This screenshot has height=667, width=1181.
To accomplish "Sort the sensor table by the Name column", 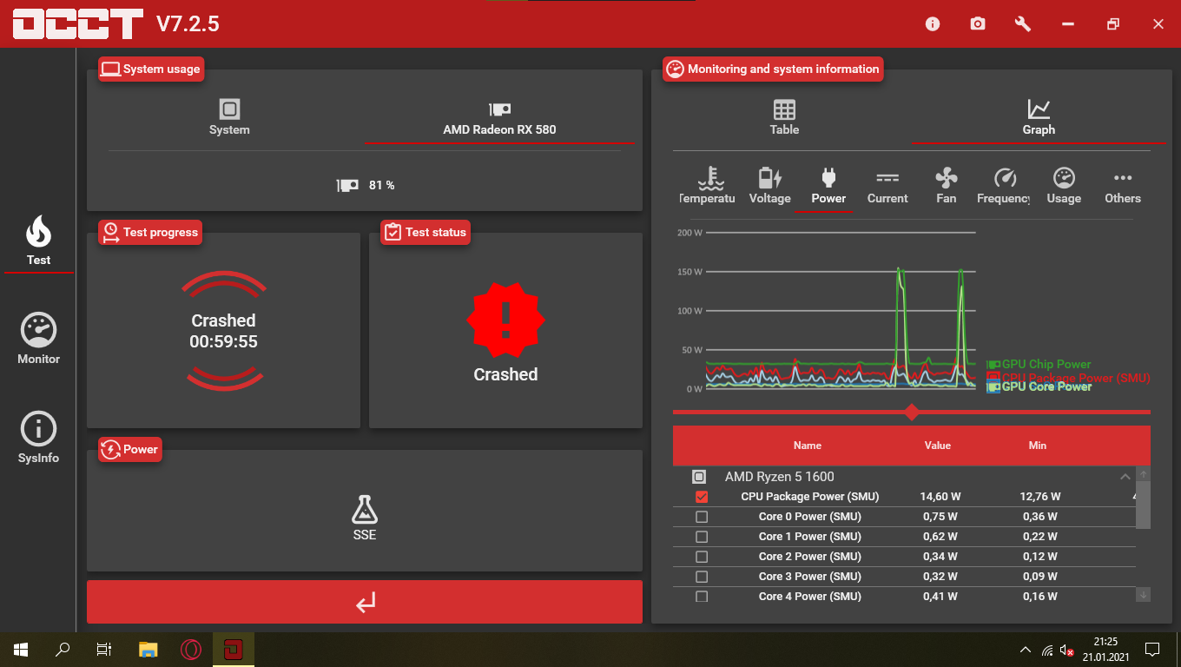I will pyautogui.click(x=808, y=446).
